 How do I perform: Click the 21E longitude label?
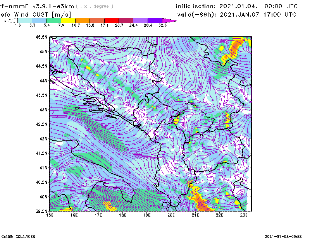tap(195, 215)
